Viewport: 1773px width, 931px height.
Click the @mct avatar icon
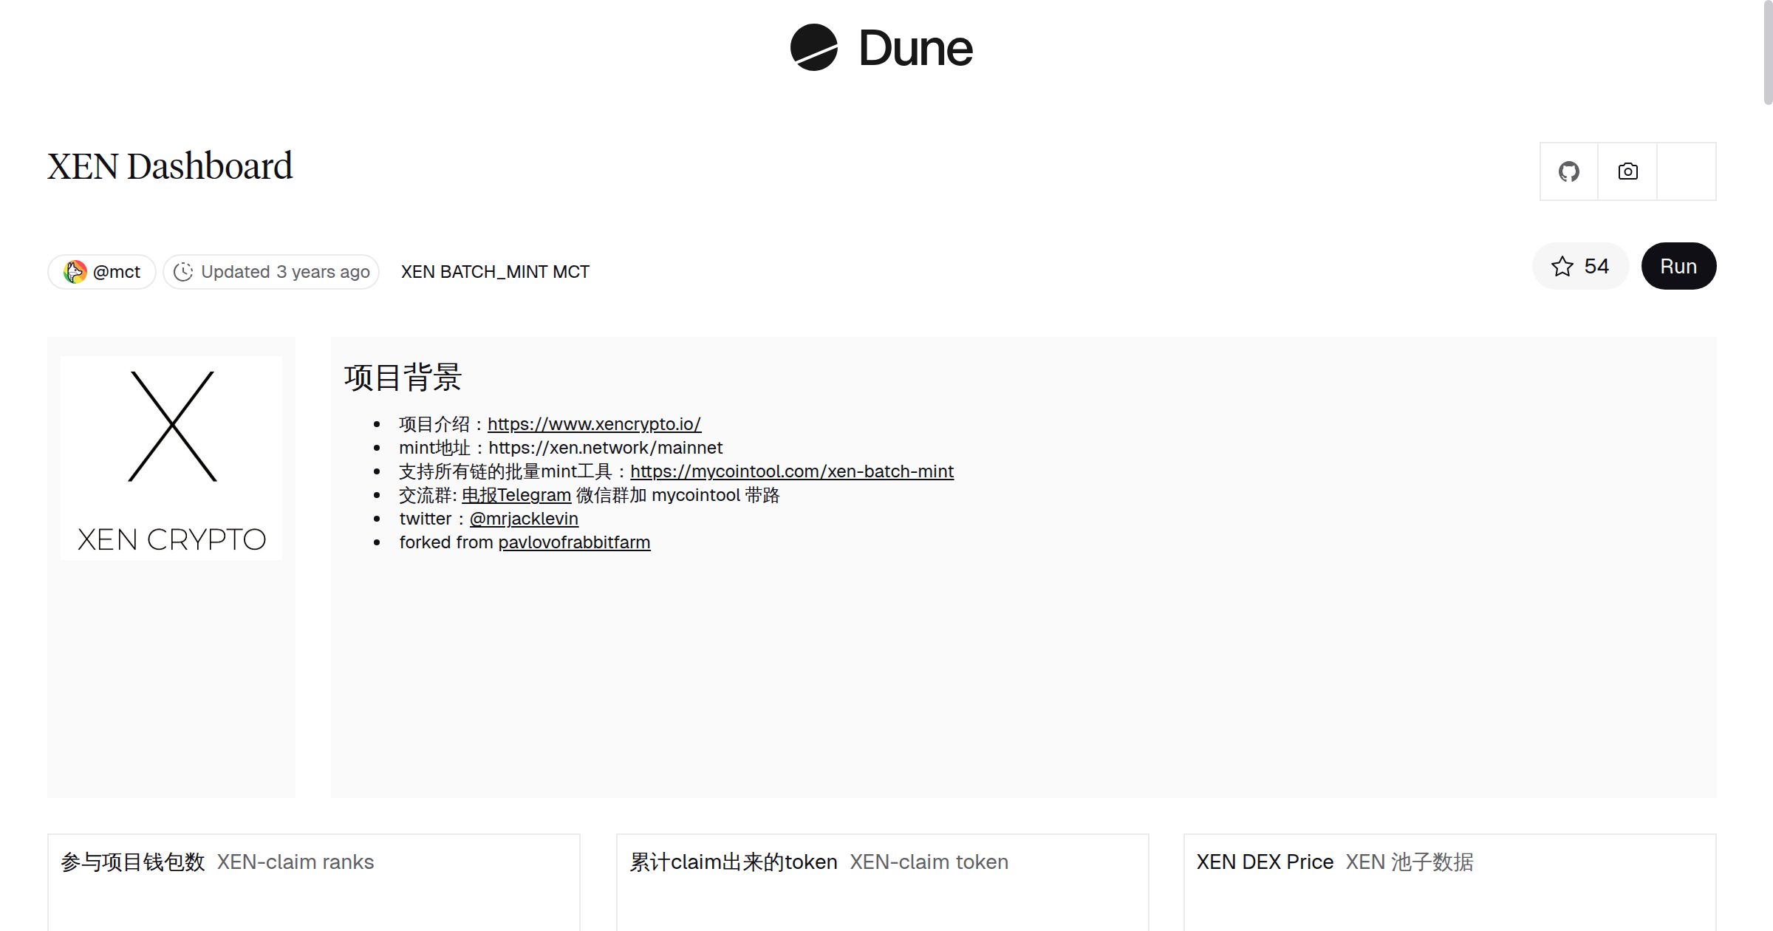pos(75,272)
